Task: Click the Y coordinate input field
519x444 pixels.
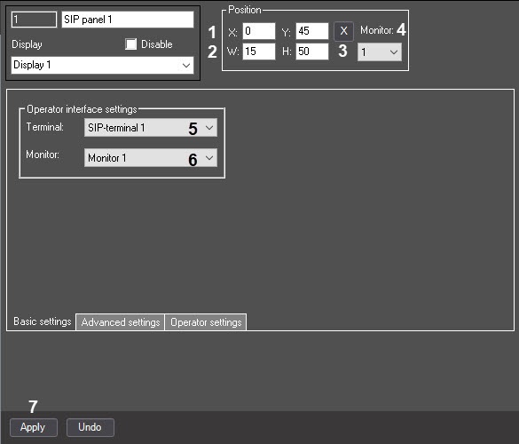Action: tap(311, 31)
